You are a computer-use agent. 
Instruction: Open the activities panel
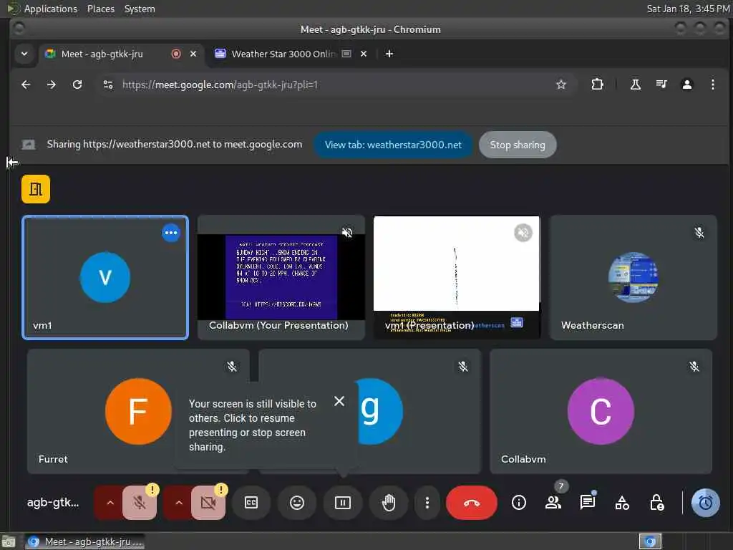click(622, 503)
